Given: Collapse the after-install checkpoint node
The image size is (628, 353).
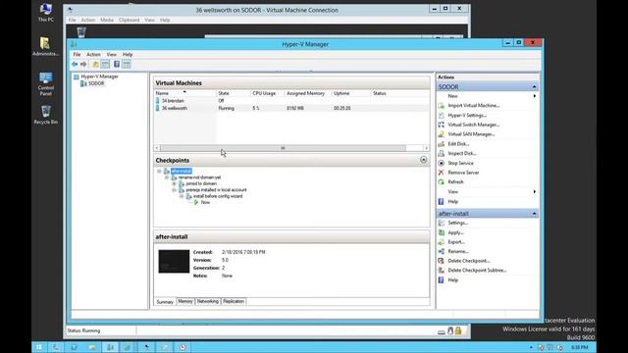Looking at the screenshot, I should (159, 172).
